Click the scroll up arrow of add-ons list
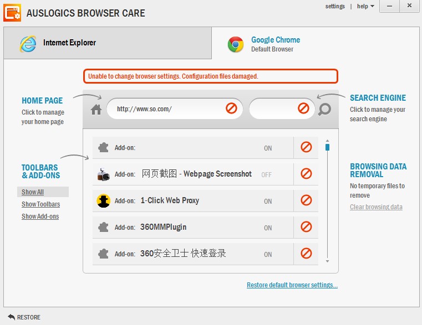This screenshot has width=422, height=325. (x=327, y=141)
